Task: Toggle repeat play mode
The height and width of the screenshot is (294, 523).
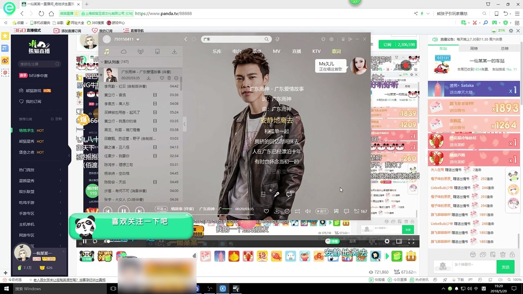Action: tap(297, 211)
